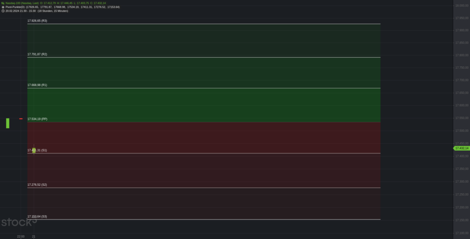Select the 17.926,65 (R3) pivot label

coord(37,21)
